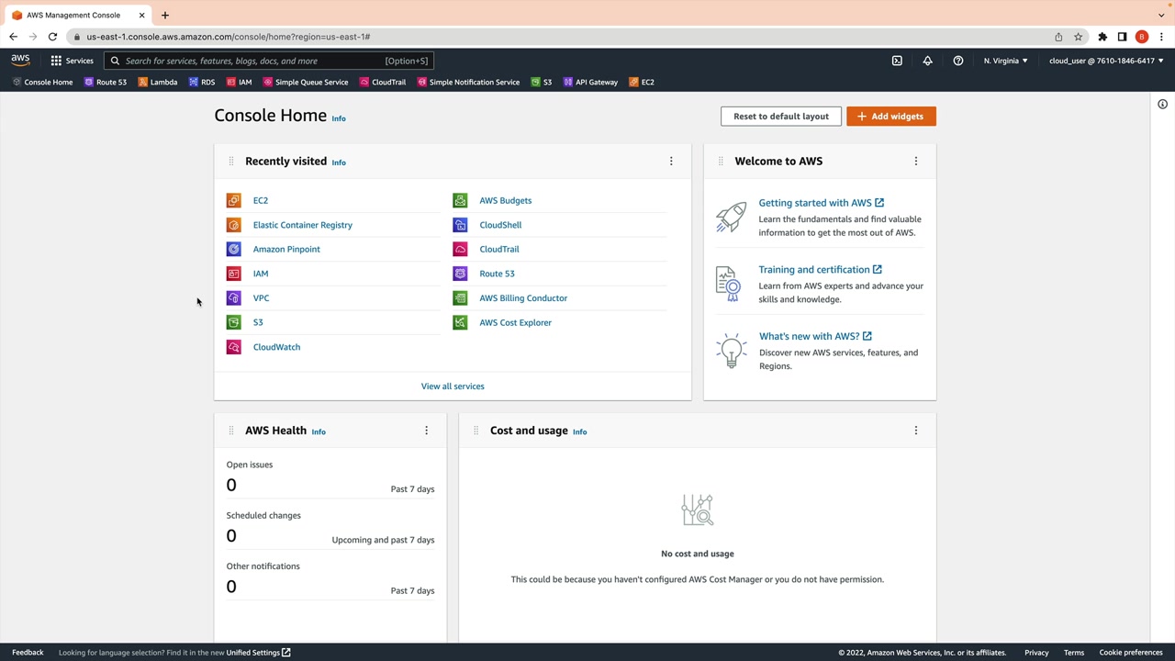Open the Lambda favorites bar shortcut

[x=158, y=82]
